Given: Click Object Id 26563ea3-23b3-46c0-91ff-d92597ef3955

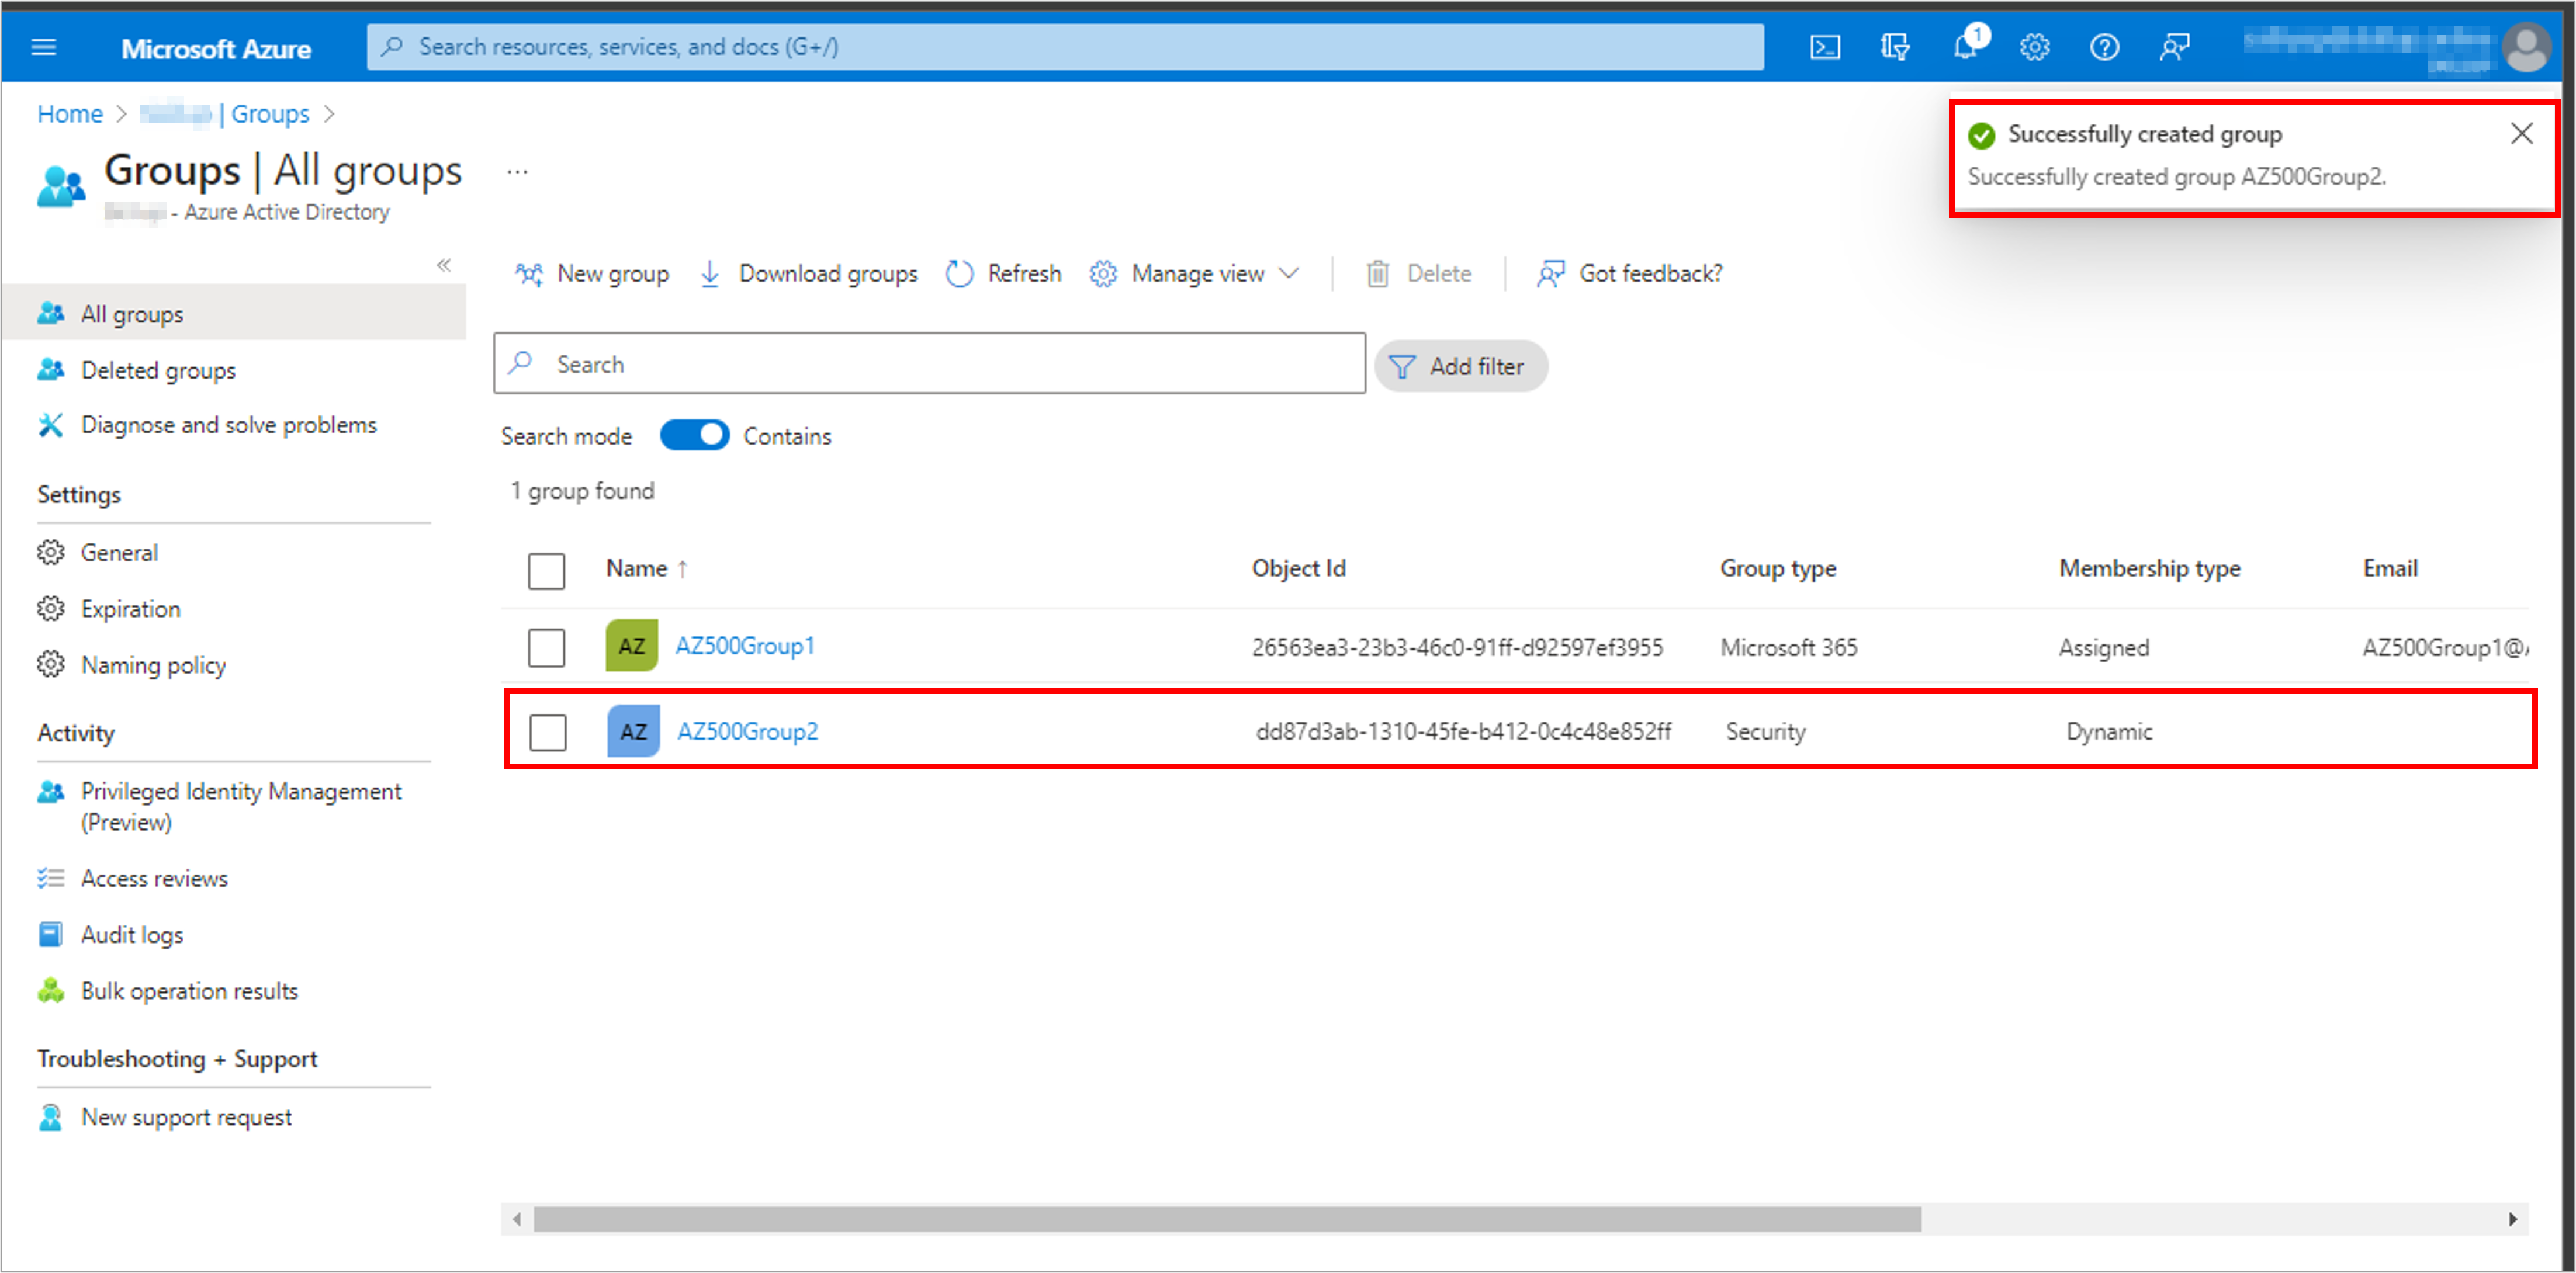Looking at the screenshot, I should click(x=1457, y=647).
